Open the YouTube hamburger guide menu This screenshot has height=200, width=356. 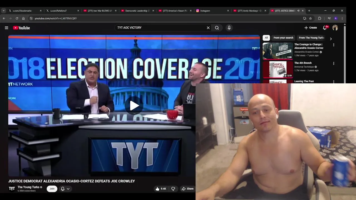[6, 28]
